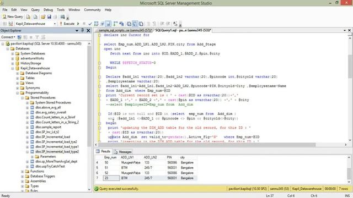The image size is (353, 198).
Task: Click MurugeshPalya in results row 4
Action: pyautogui.click(x=131, y=163)
